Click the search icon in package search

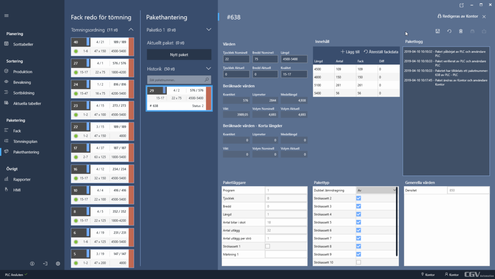pyautogui.click(x=207, y=80)
